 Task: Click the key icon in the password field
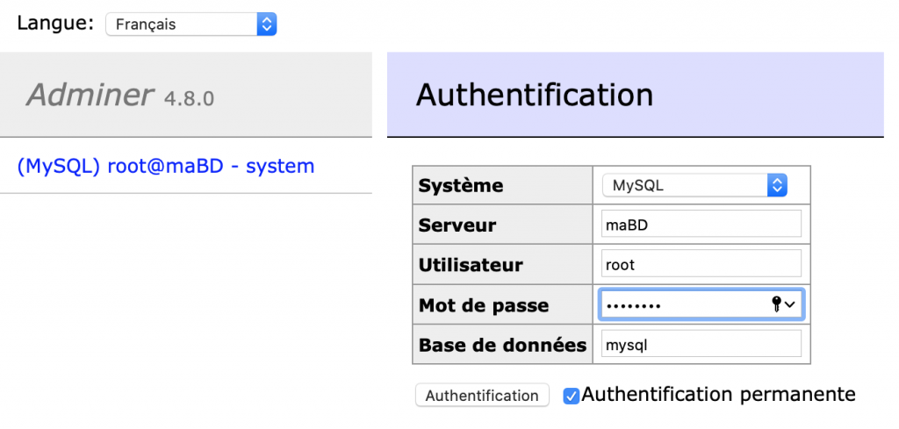pos(776,304)
